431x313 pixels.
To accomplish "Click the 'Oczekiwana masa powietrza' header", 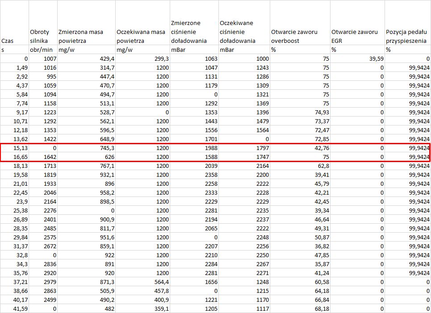I will pyautogui.click(x=142, y=22).
